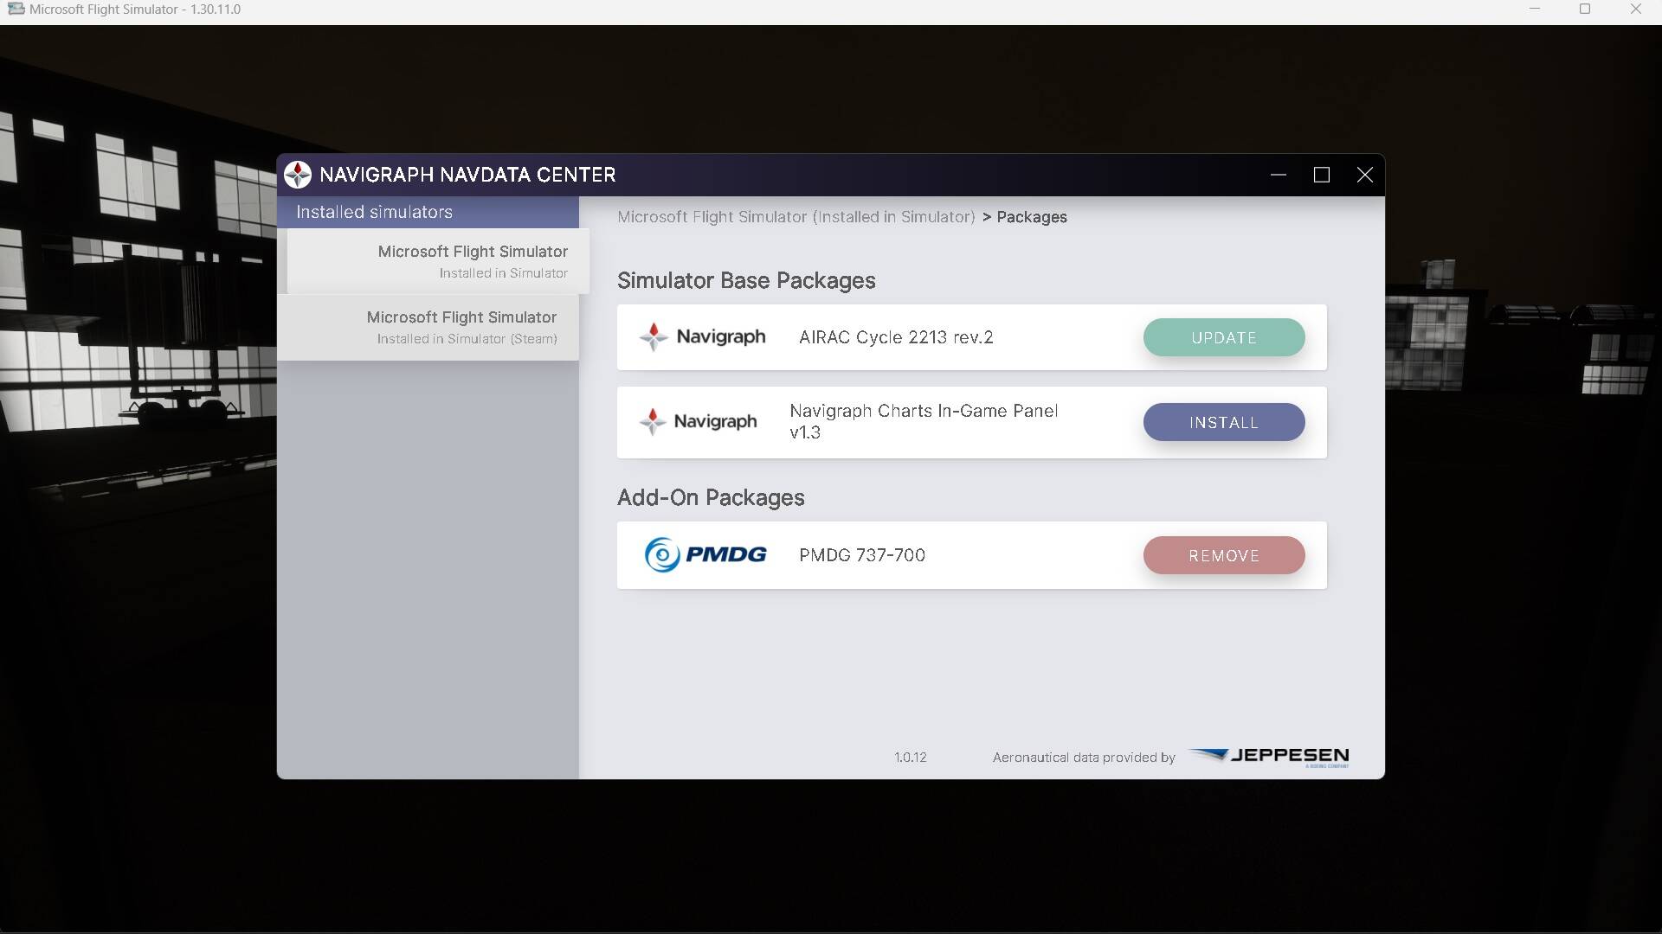The width and height of the screenshot is (1662, 934).
Task: Update the AIRAC Cycle 2213 package
Action: pos(1223,337)
